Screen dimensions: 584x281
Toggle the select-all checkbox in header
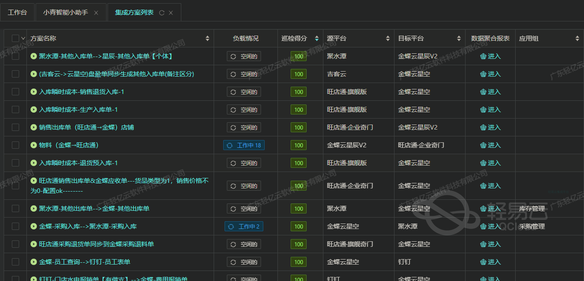tap(15, 38)
